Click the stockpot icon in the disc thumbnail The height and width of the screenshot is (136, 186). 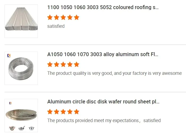tap(31, 128)
